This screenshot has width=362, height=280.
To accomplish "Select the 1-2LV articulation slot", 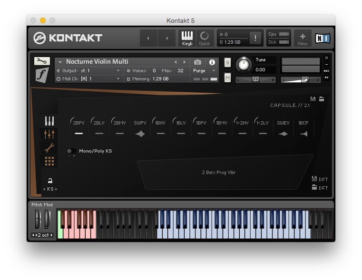I will point(263,127).
